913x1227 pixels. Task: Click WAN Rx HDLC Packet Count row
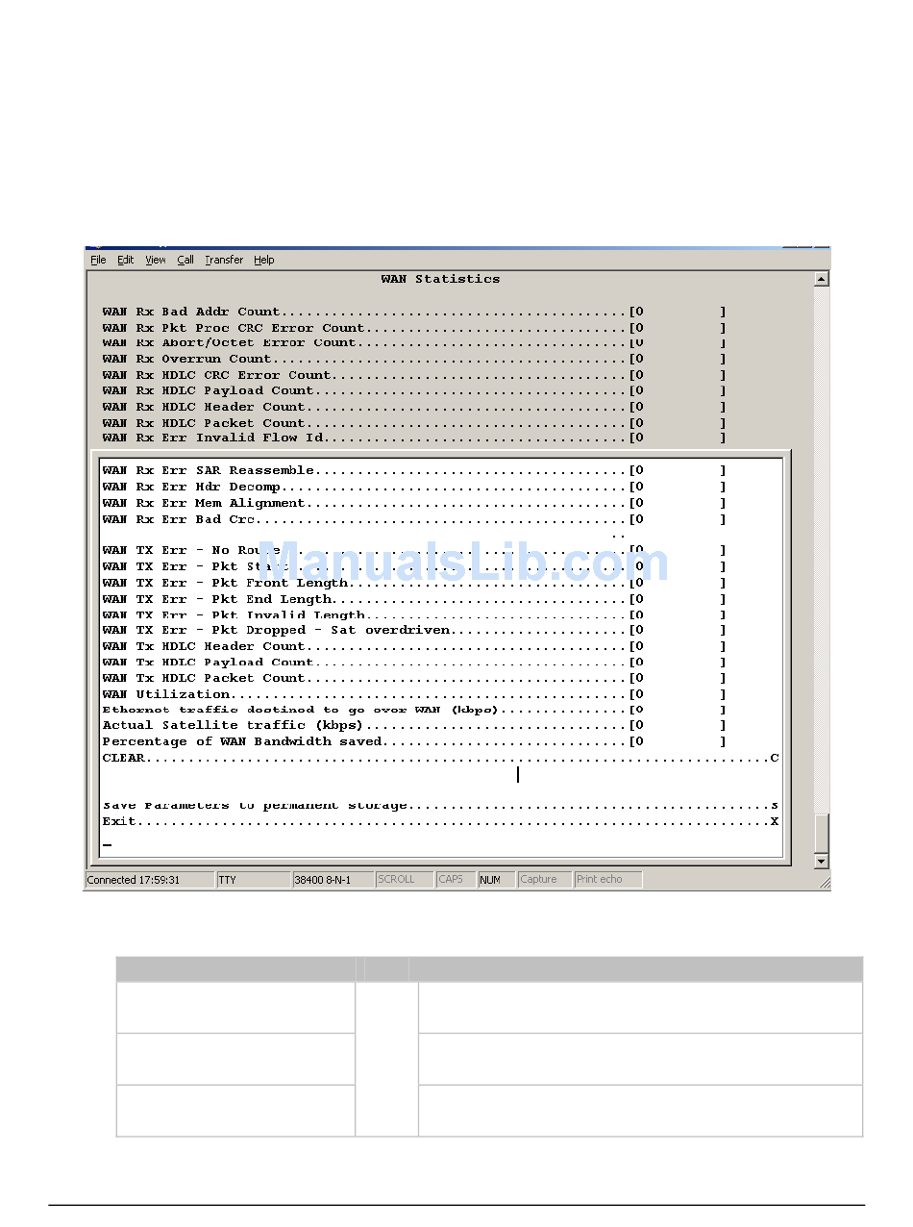tap(414, 423)
